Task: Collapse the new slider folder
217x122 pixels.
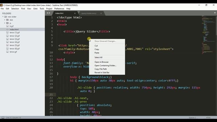Action: (3, 17)
